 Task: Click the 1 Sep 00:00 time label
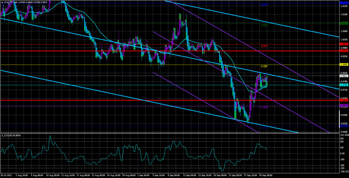[x=144, y=176]
